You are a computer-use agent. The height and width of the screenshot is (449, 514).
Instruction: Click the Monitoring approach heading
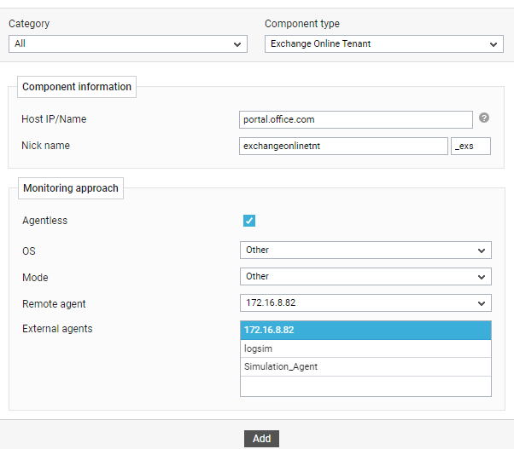point(71,188)
